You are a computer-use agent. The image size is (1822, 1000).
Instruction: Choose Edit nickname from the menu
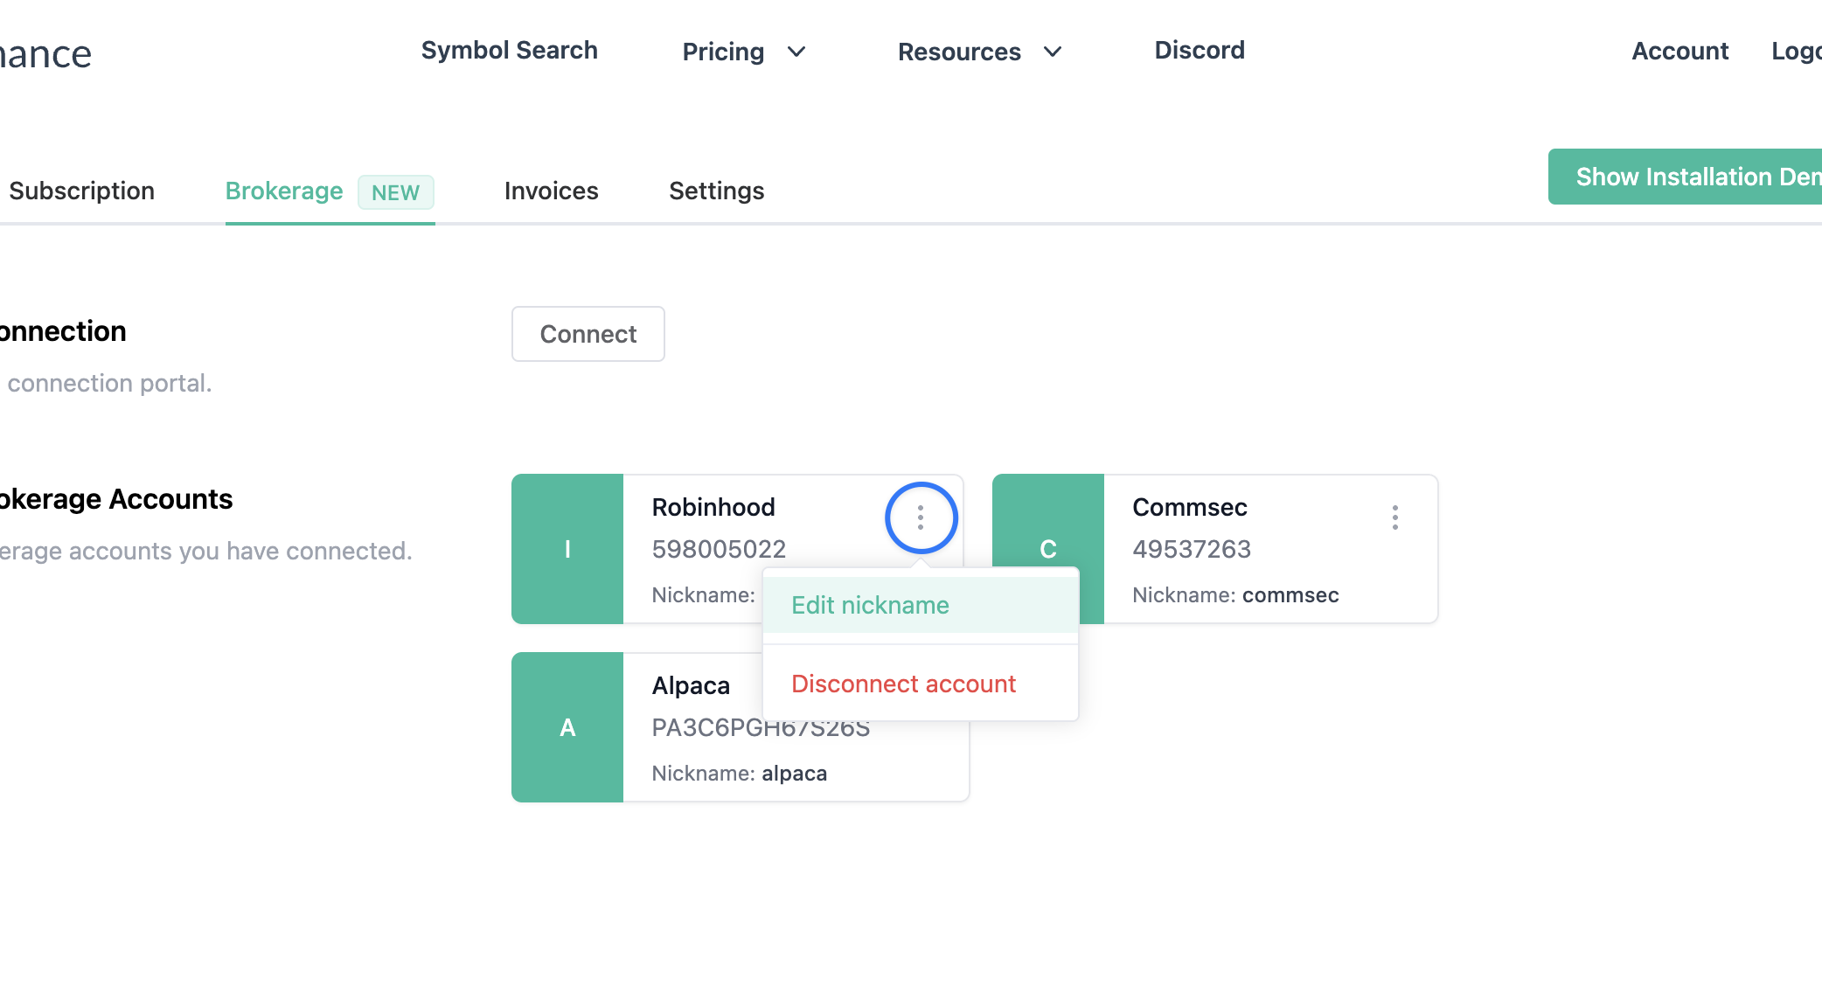pyautogui.click(x=869, y=604)
